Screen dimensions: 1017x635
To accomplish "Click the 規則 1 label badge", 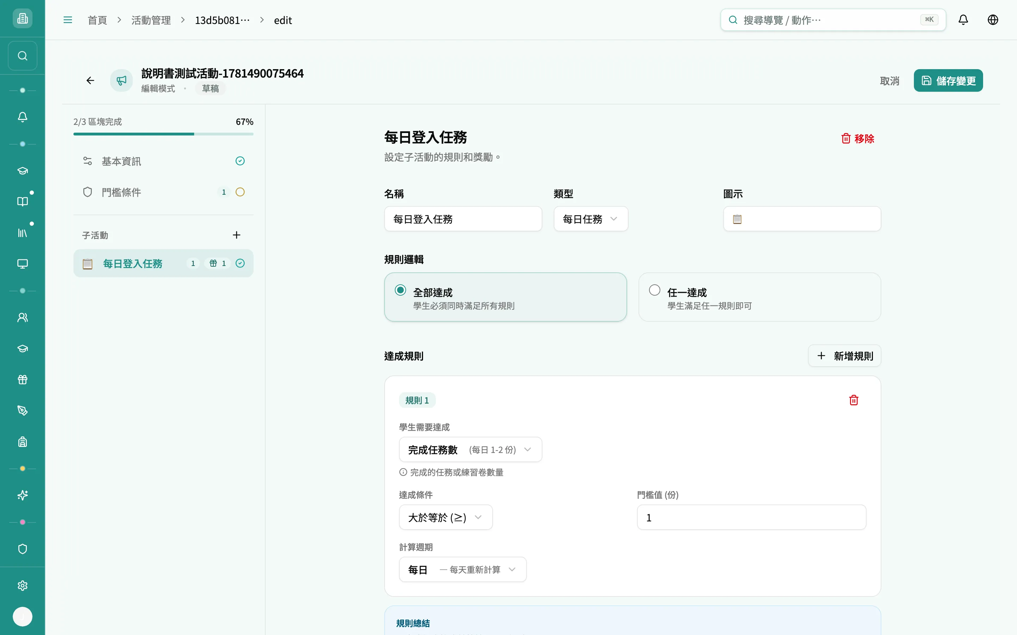I will click(417, 400).
